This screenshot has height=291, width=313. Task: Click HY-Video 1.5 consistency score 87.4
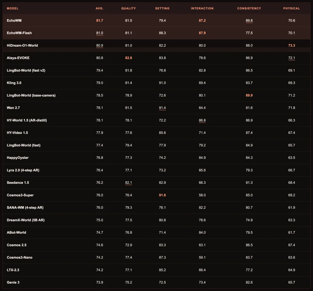[249, 133]
